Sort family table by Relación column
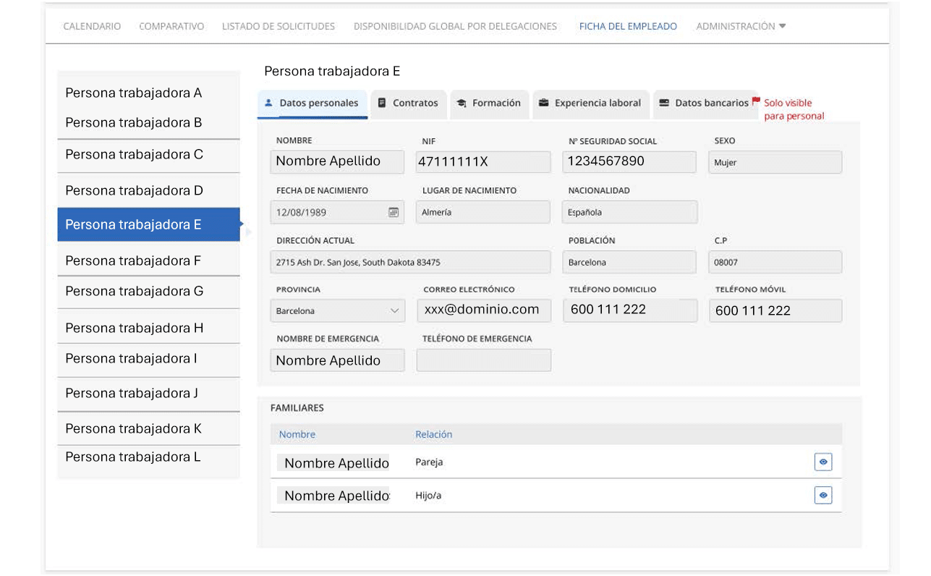The image size is (931, 576). 433,434
